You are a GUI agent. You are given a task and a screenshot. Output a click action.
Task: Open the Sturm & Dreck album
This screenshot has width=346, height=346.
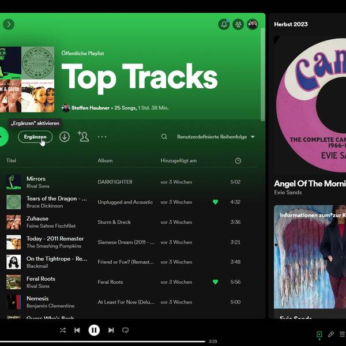coord(114,222)
